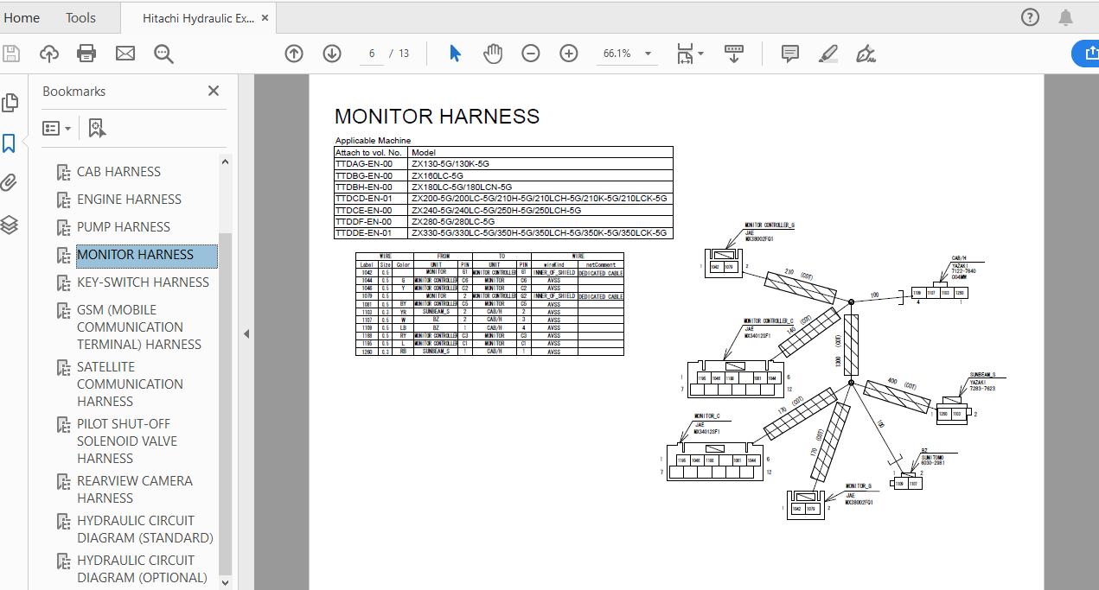Open the CAB HARNESS bookmark
This screenshot has width=1099, height=590.
click(x=118, y=172)
